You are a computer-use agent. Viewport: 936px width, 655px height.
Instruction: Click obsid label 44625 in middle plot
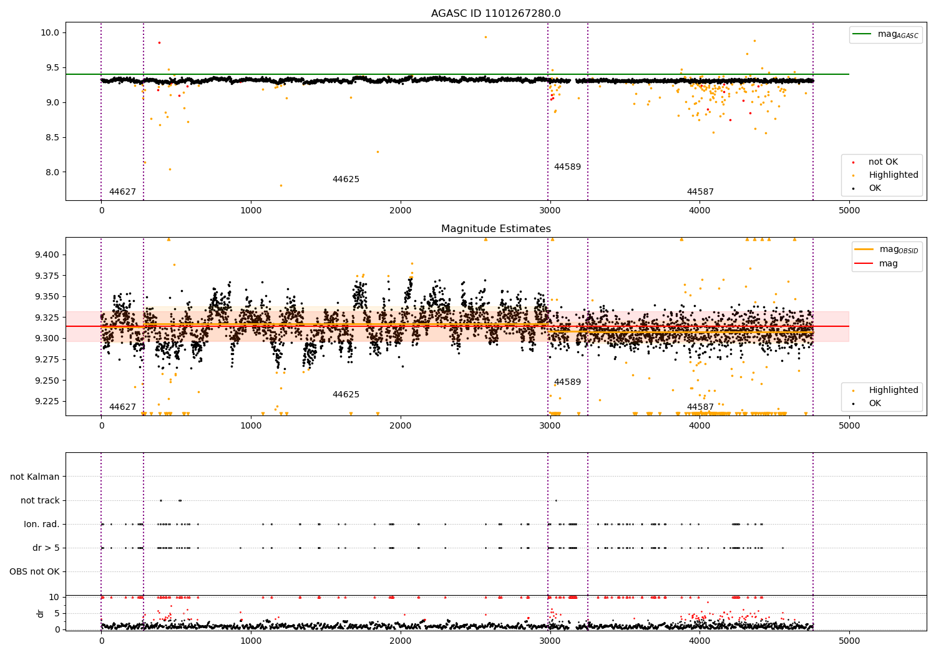pos(346,395)
